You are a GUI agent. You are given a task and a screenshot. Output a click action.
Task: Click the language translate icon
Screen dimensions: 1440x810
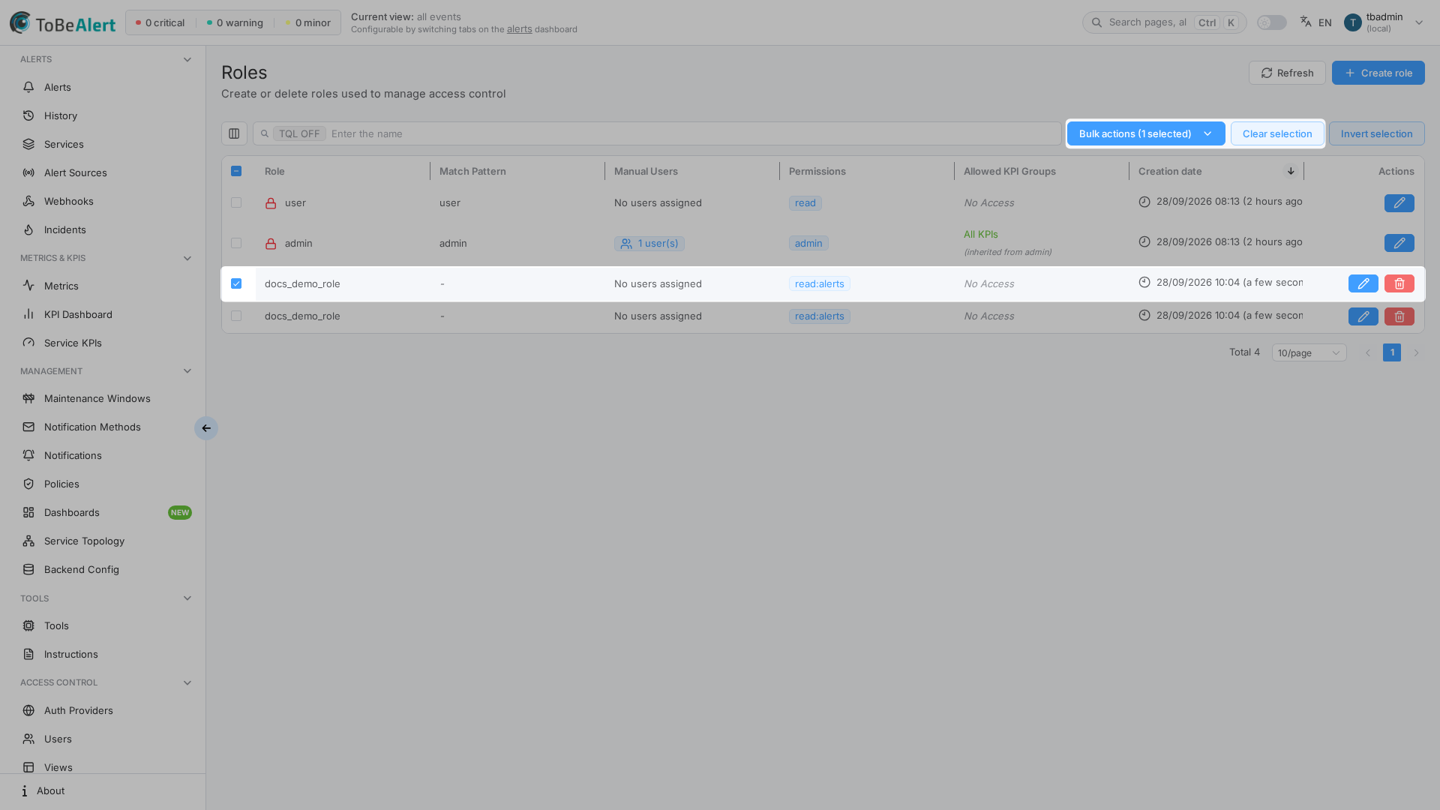click(1306, 22)
